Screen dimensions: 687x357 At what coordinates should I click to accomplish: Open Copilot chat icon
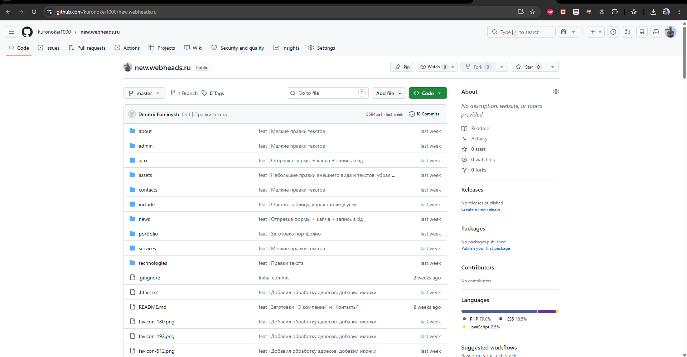click(x=563, y=32)
